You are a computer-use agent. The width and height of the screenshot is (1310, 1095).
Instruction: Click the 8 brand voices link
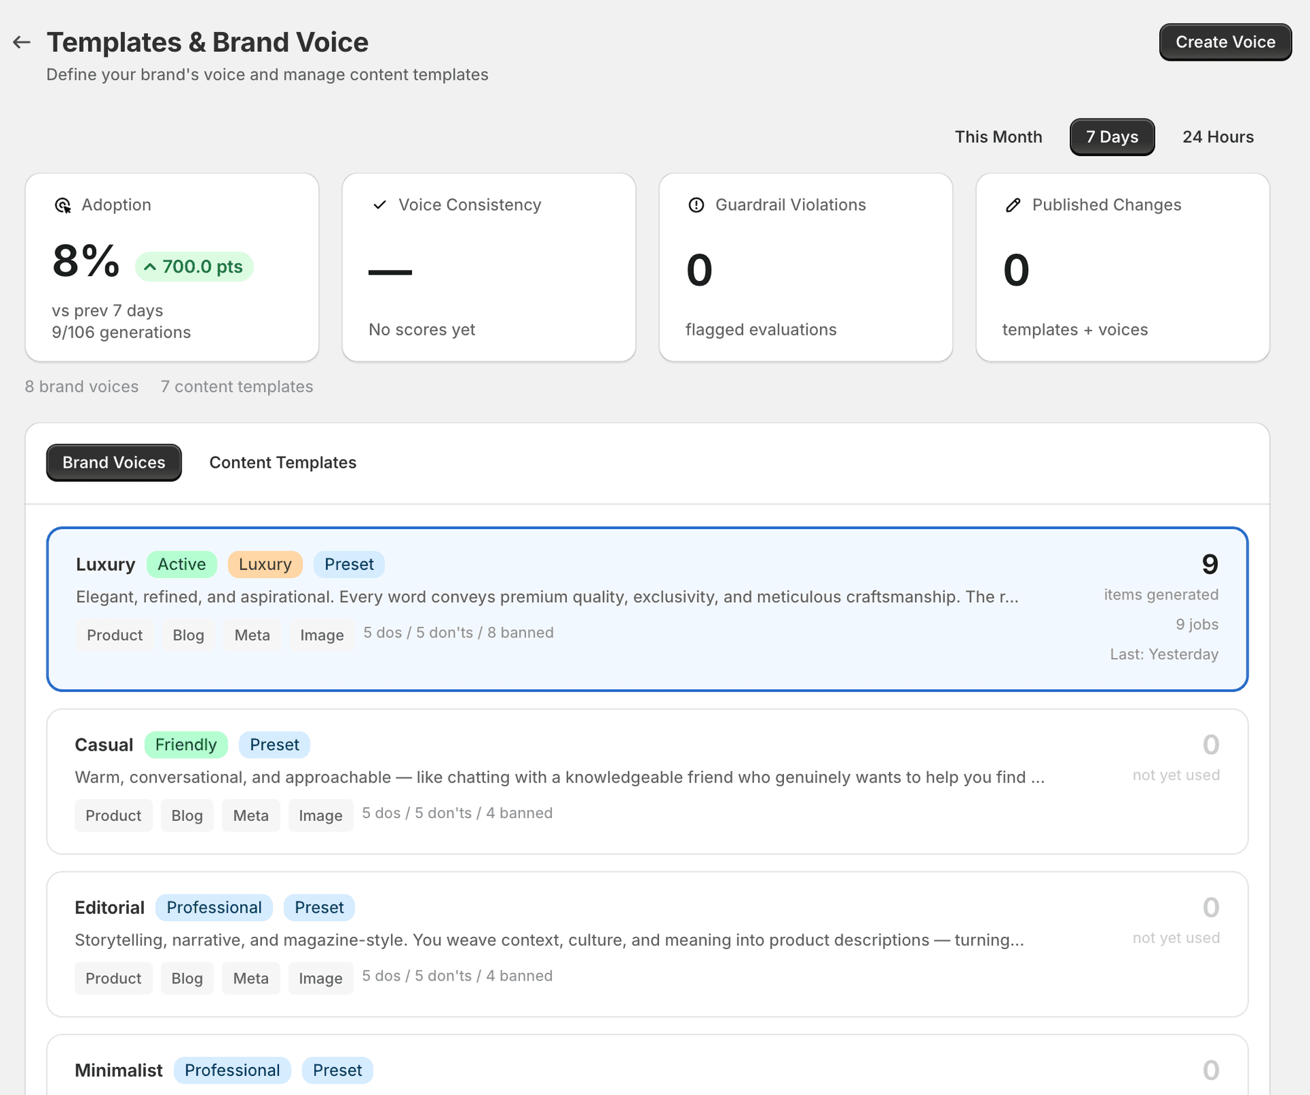pyautogui.click(x=81, y=387)
